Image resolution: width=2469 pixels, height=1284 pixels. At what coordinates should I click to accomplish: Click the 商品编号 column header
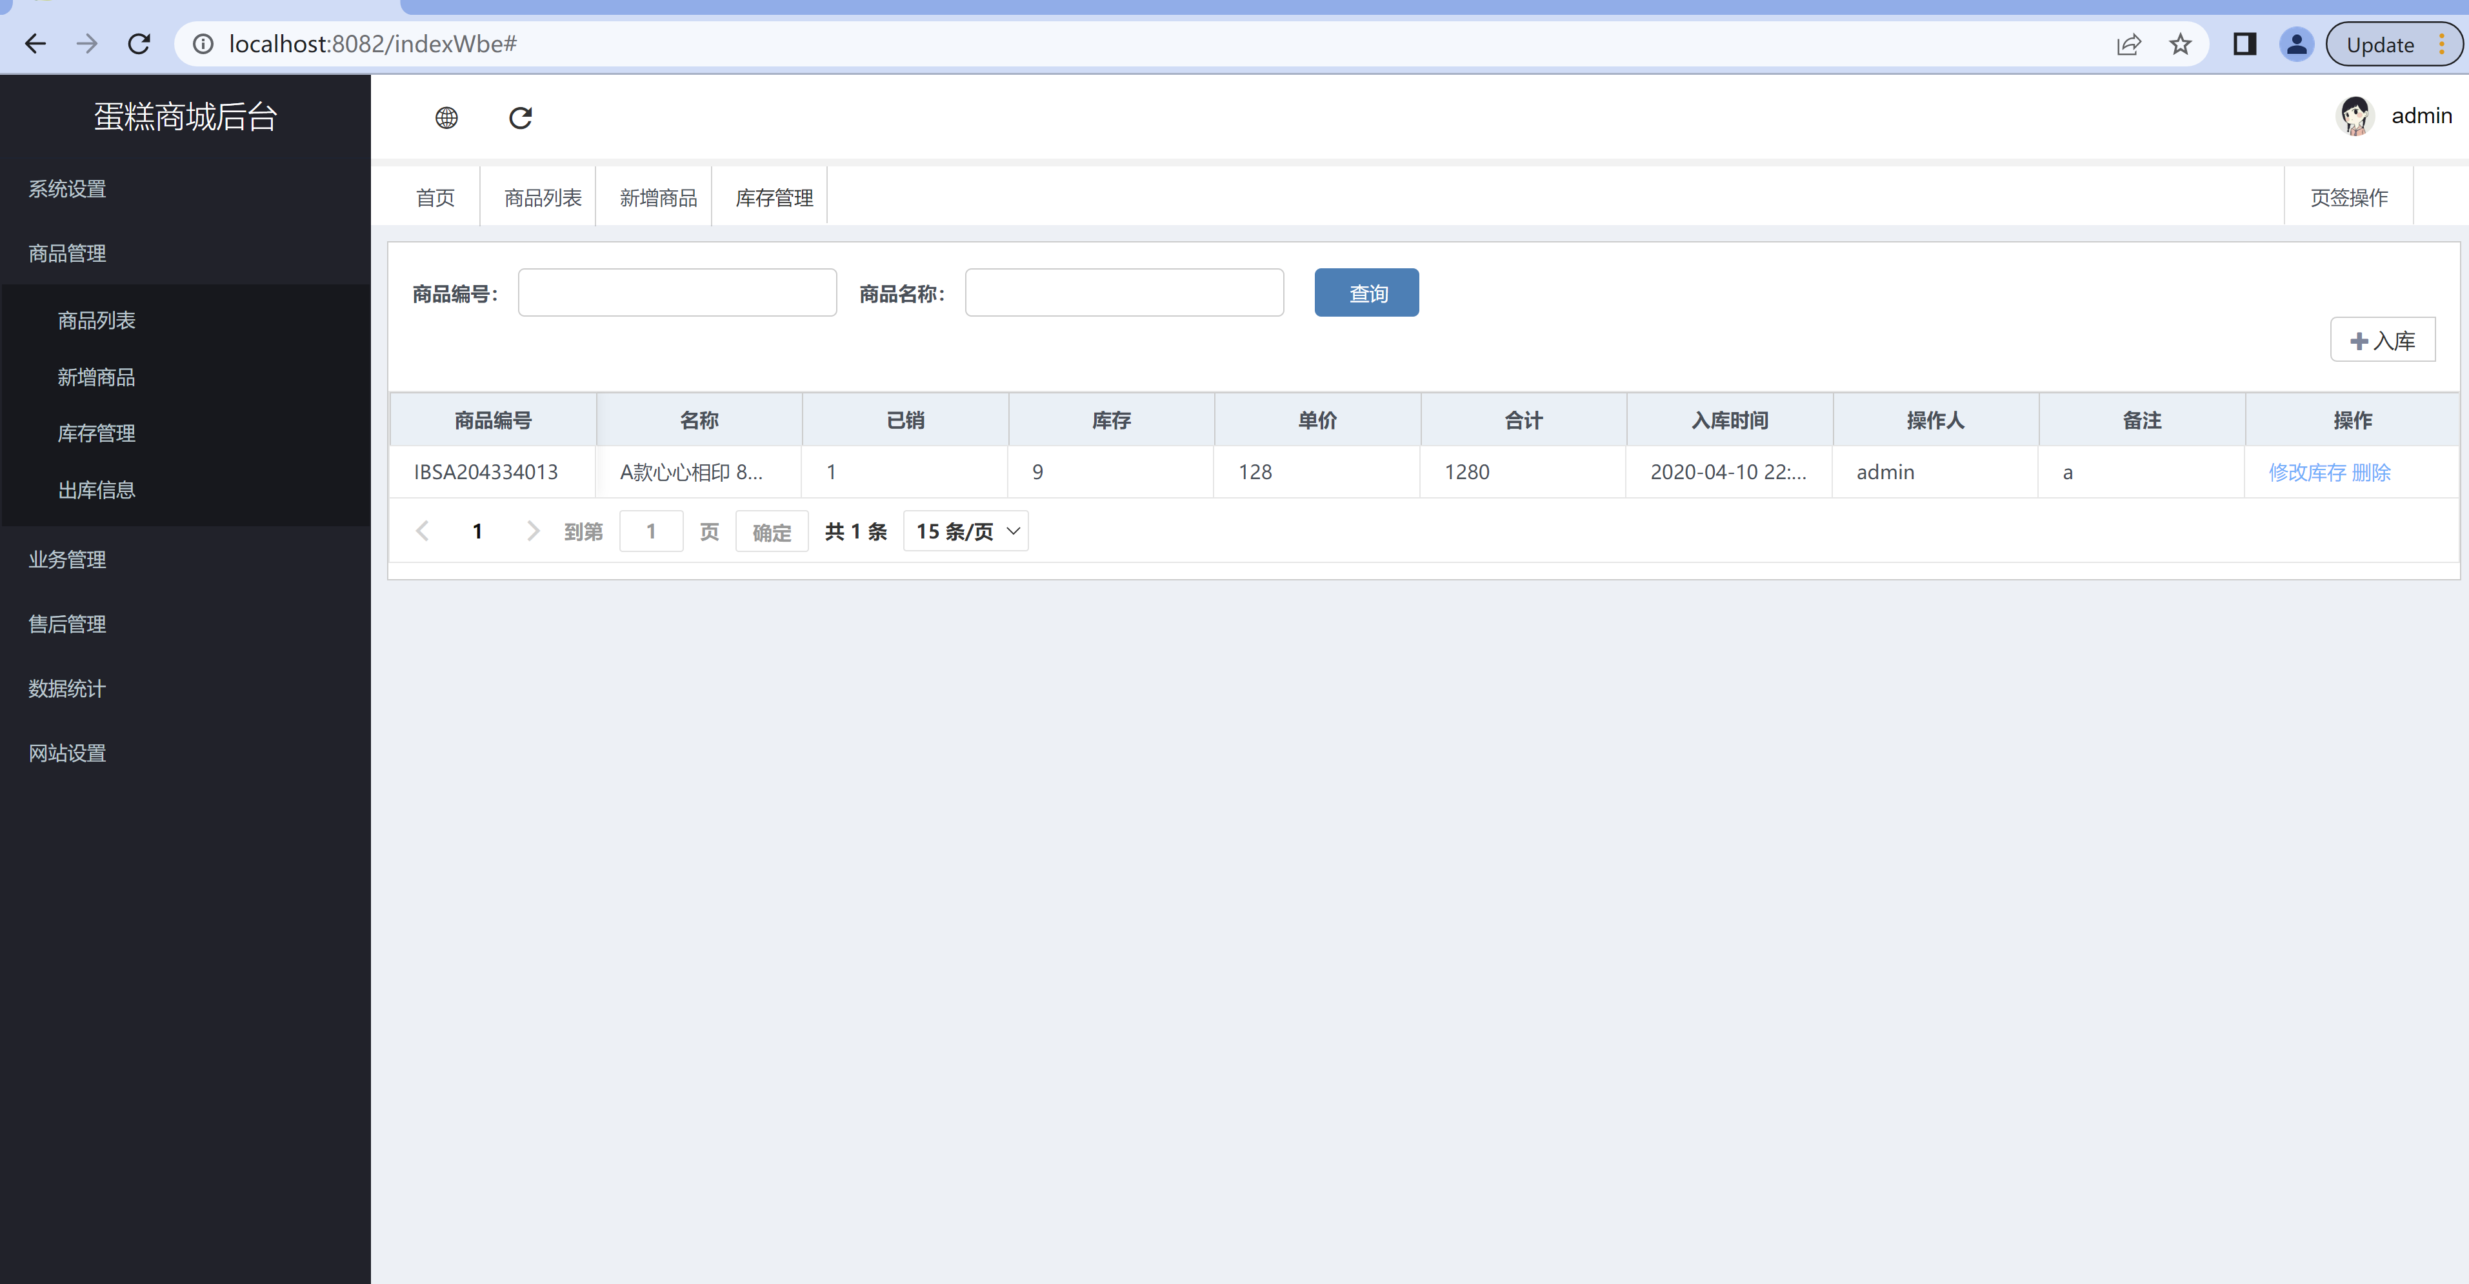[x=493, y=420]
